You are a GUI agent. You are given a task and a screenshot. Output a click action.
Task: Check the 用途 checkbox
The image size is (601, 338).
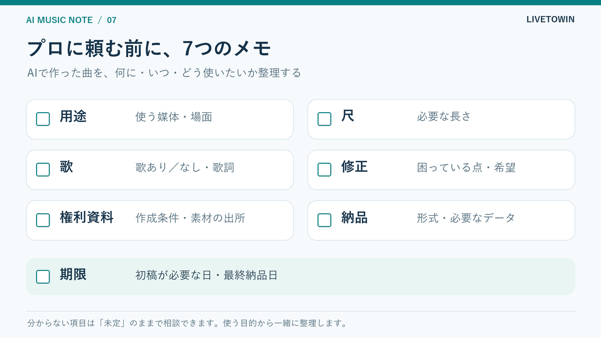(x=43, y=119)
